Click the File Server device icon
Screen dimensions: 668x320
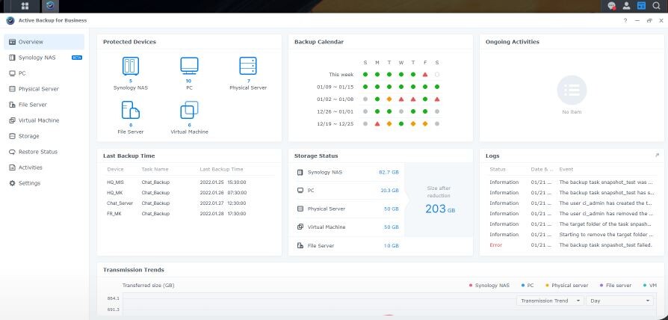click(131, 110)
